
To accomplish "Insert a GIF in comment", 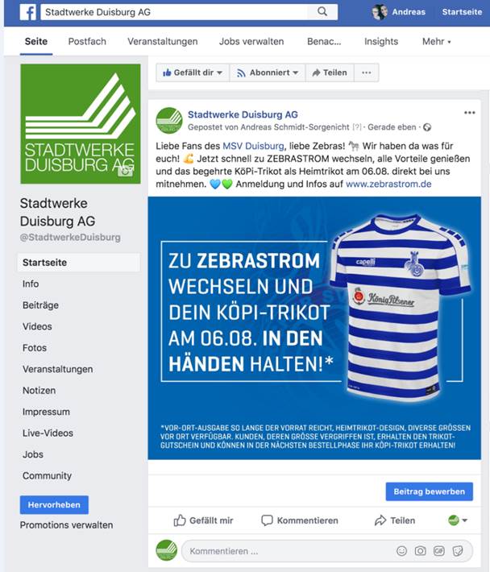I will [x=439, y=551].
